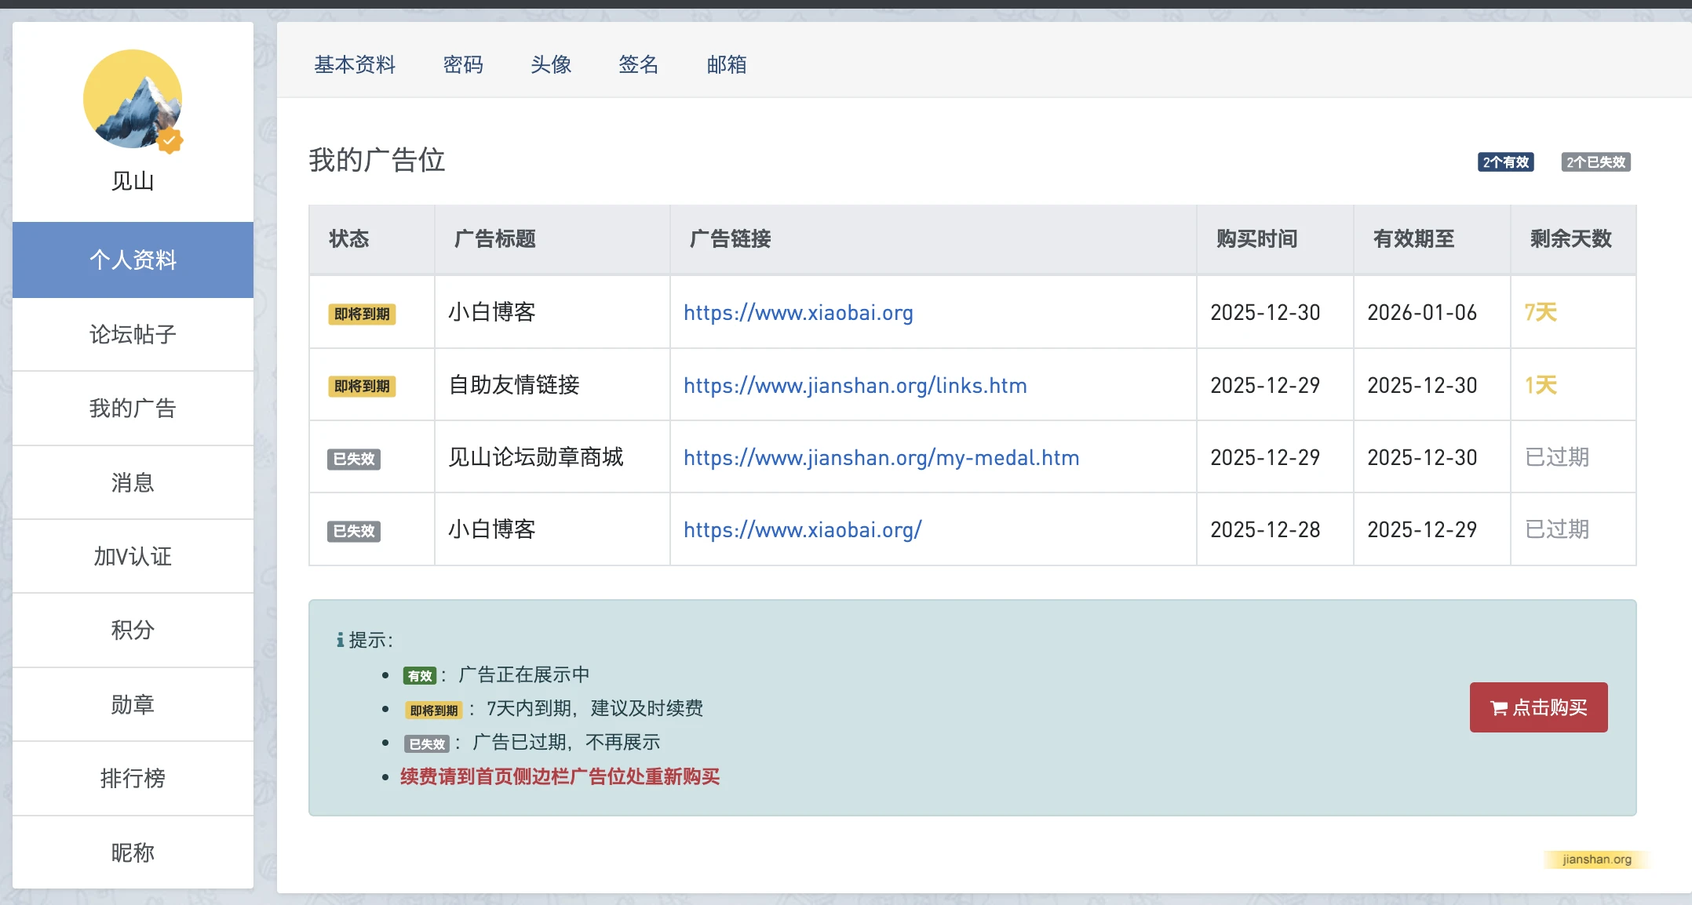Open 我的广告 sidebar item
Image resolution: width=1692 pixels, height=905 pixels.
click(133, 408)
